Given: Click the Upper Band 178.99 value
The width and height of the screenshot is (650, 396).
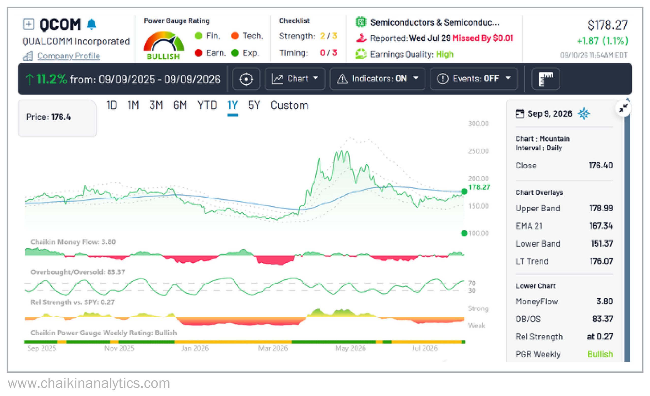Looking at the screenshot, I should [601, 208].
